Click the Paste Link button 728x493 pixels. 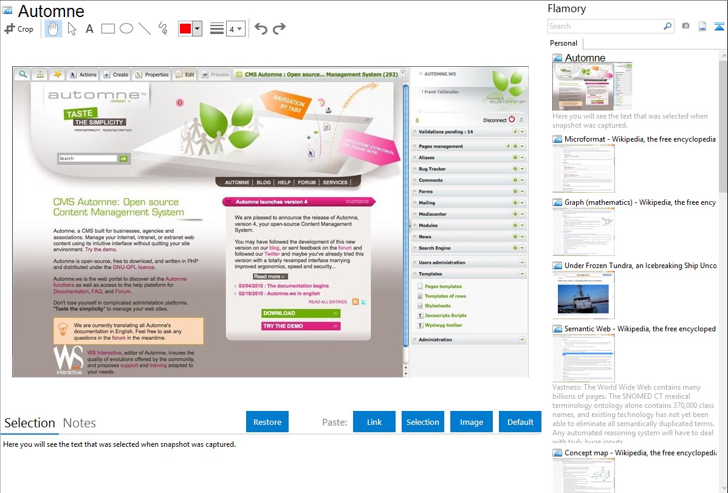[x=374, y=422]
